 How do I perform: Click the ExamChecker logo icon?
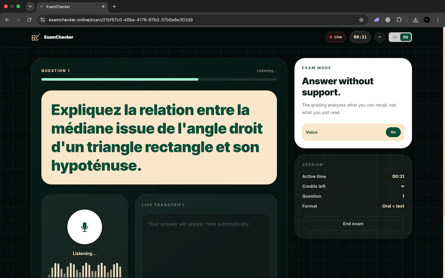click(x=36, y=37)
